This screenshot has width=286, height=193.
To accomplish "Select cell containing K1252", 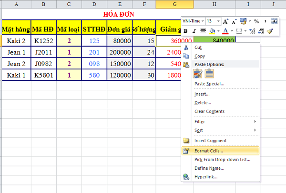I will pos(43,41).
